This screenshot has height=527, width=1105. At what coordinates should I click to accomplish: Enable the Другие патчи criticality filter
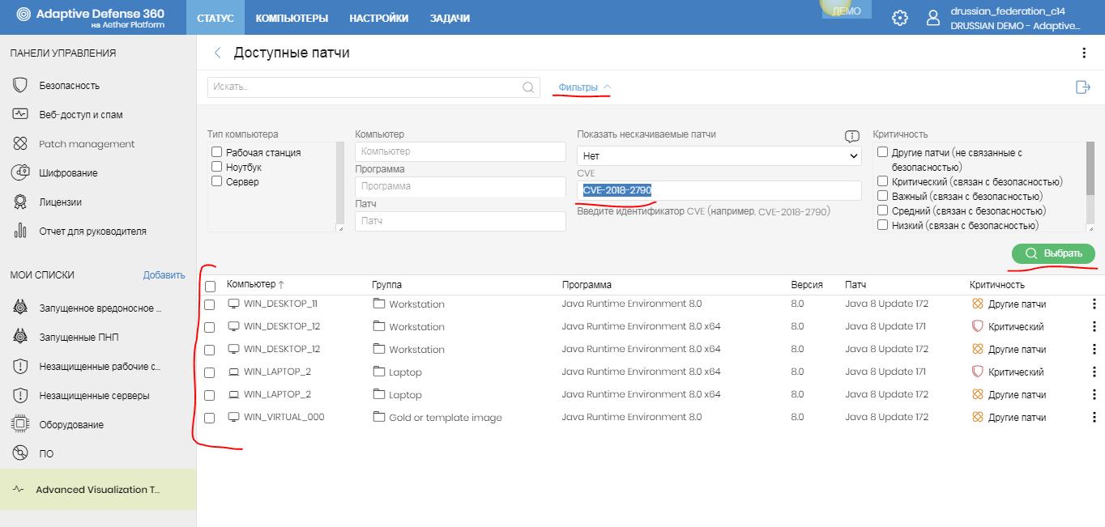pos(883,152)
